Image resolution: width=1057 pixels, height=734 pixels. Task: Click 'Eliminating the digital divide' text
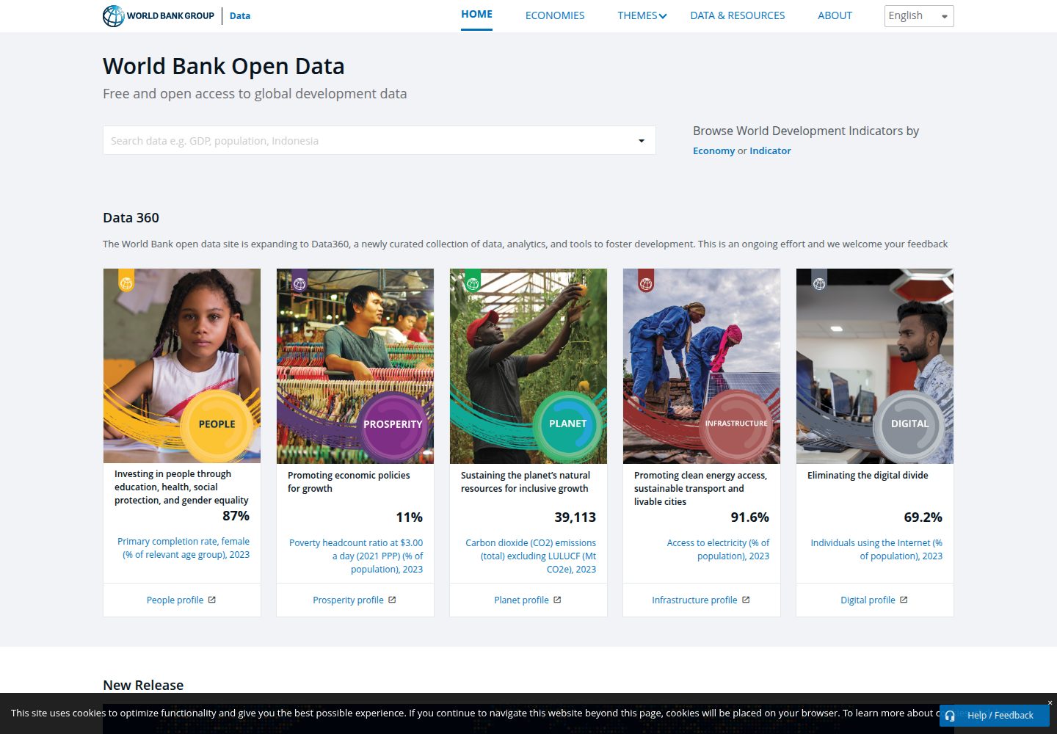(868, 476)
